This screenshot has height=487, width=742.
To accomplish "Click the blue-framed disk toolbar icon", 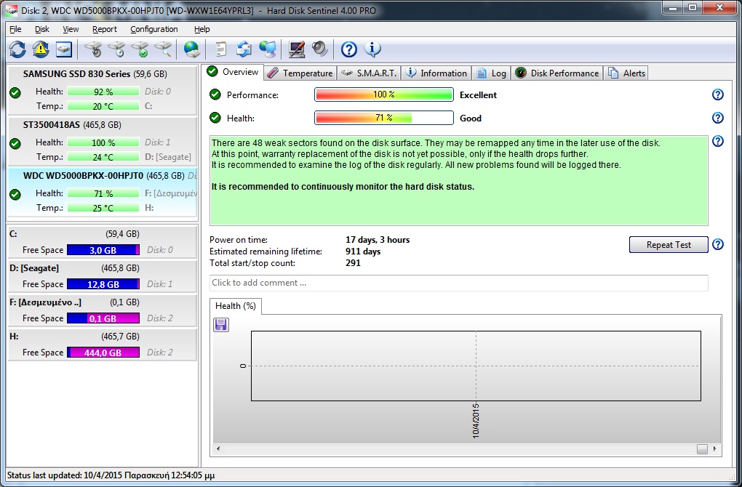I will click(x=64, y=49).
